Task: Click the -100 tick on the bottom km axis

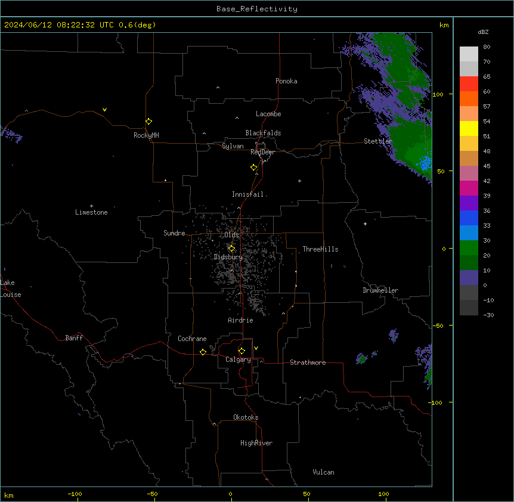Action: tap(75, 494)
